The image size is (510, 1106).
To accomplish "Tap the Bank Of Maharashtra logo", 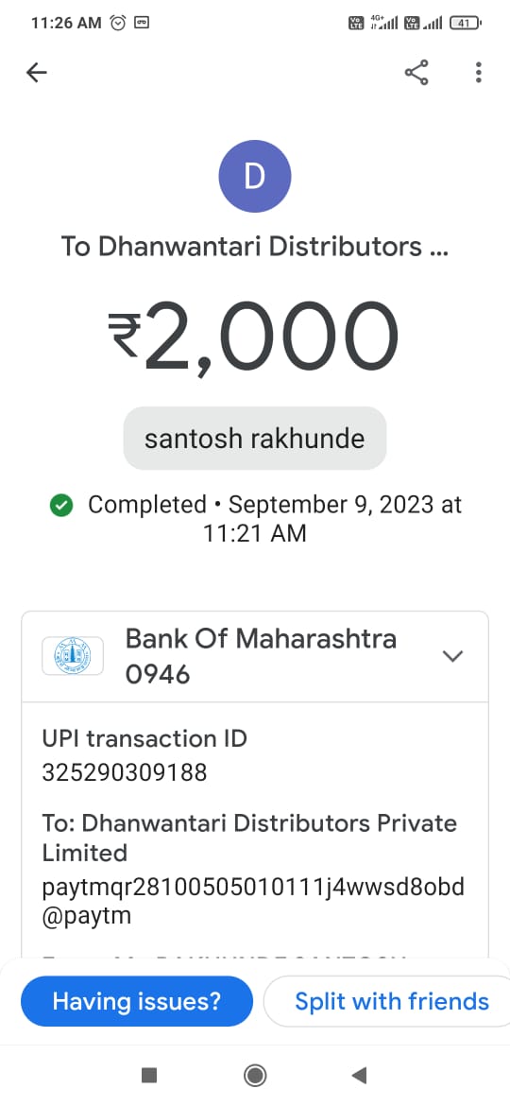I will [73, 656].
